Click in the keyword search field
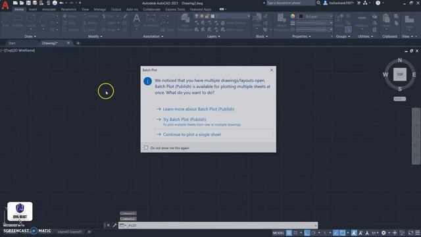Viewport: 421px width, 237px height. point(290,3)
